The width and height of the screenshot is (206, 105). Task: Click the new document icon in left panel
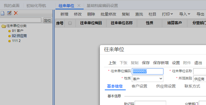(x=3, y=13)
